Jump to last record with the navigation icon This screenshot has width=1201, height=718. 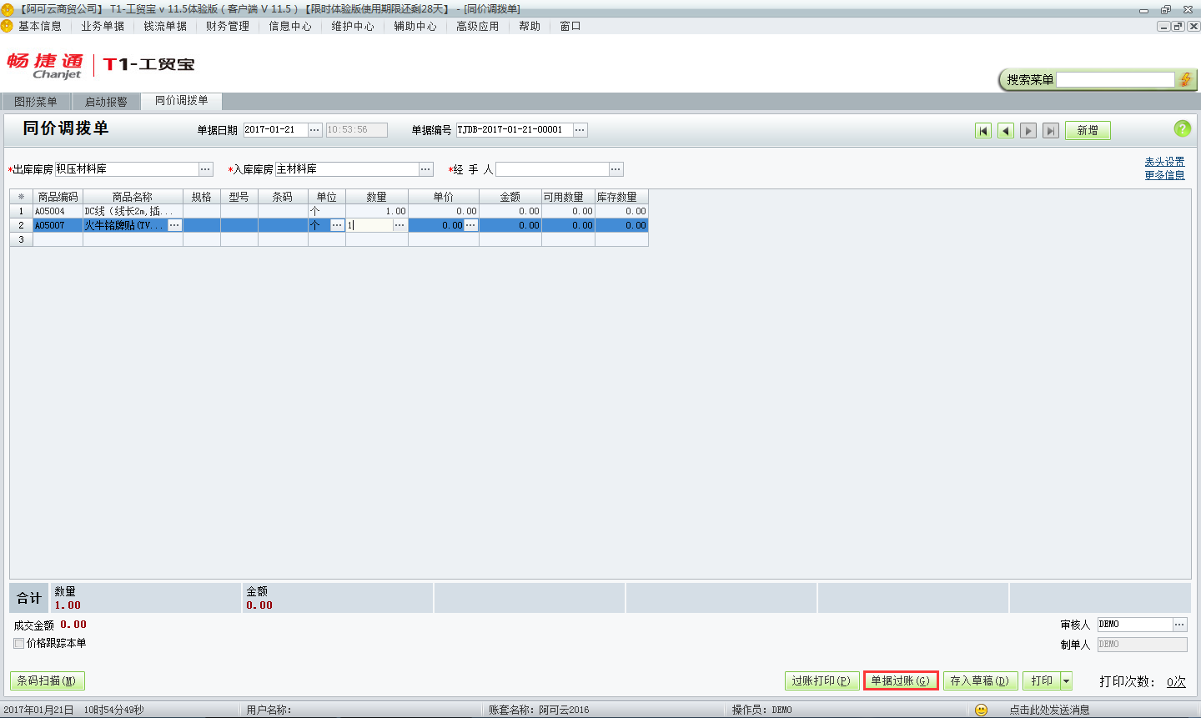[1050, 130]
